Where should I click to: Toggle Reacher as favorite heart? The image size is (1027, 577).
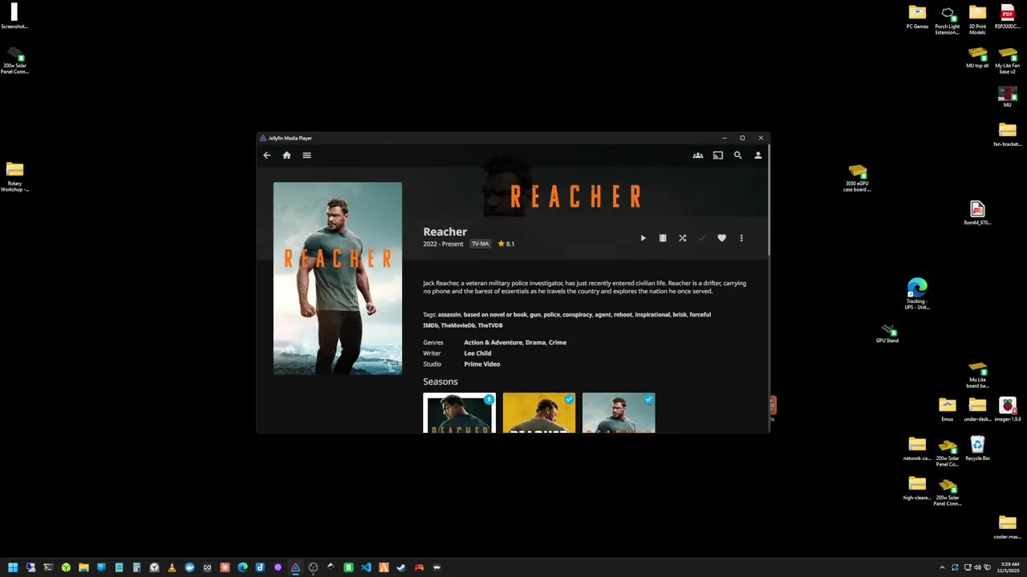(722, 238)
